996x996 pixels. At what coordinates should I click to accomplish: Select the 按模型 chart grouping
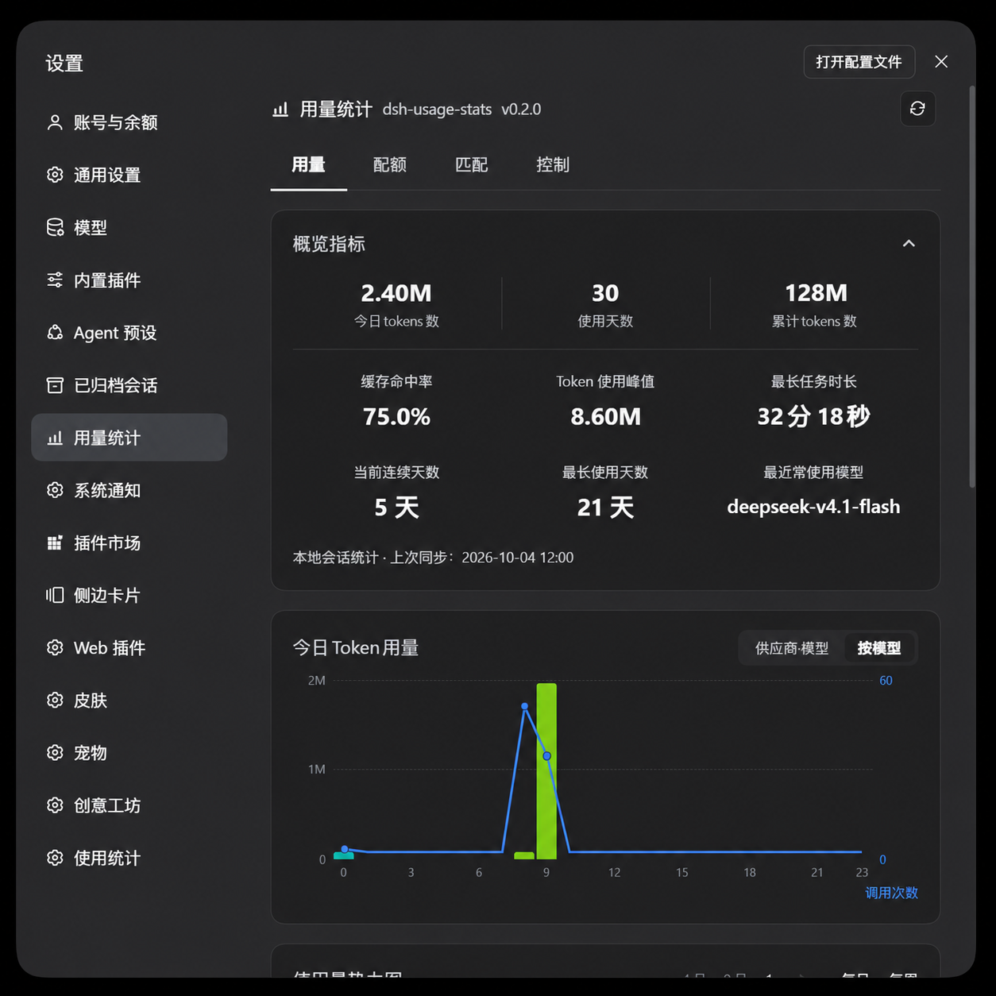pyautogui.click(x=879, y=648)
